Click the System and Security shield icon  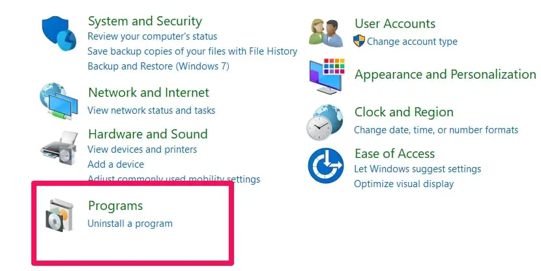[59, 33]
